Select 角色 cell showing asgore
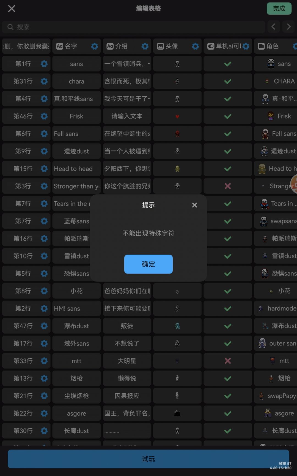The width and height of the screenshot is (297, 476). click(x=276, y=413)
